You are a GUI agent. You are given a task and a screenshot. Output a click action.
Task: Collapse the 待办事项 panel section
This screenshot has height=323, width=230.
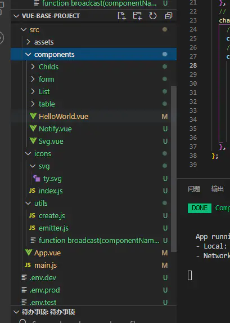point(16,312)
